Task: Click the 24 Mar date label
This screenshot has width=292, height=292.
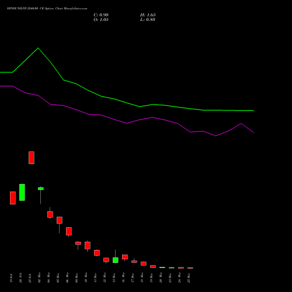Action: [x=179, y=278]
